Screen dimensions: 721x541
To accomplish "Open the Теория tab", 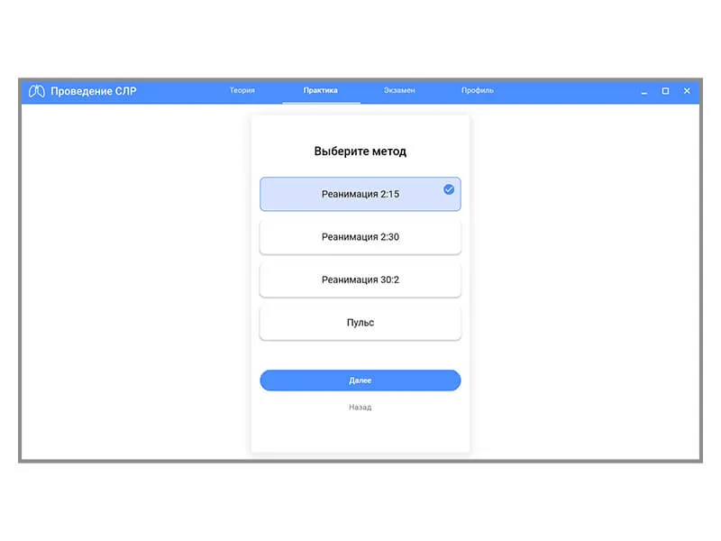I will [242, 90].
